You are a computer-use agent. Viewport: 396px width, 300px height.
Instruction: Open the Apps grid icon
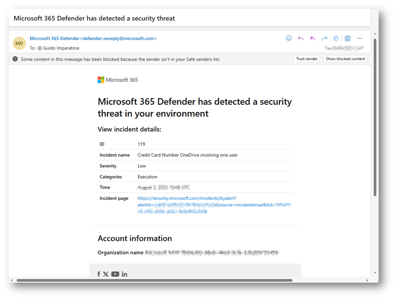pyautogui.click(x=348, y=38)
